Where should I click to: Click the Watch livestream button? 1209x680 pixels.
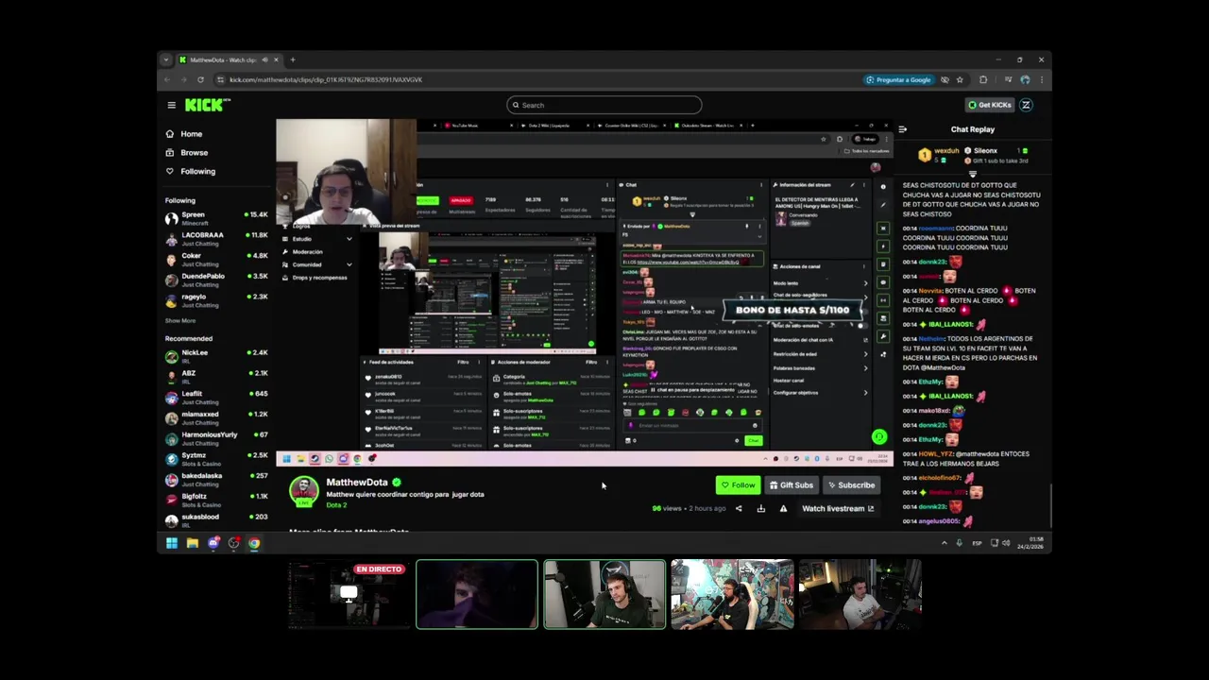coord(838,509)
